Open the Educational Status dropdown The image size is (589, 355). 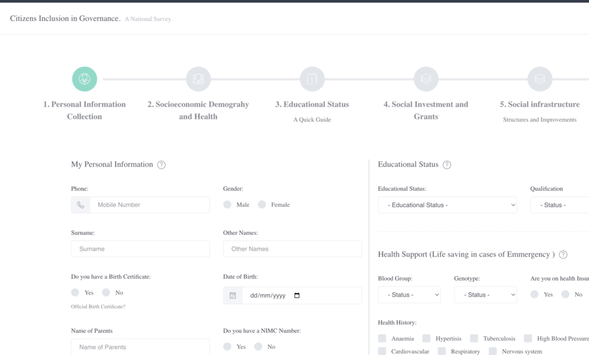pos(447,205)
